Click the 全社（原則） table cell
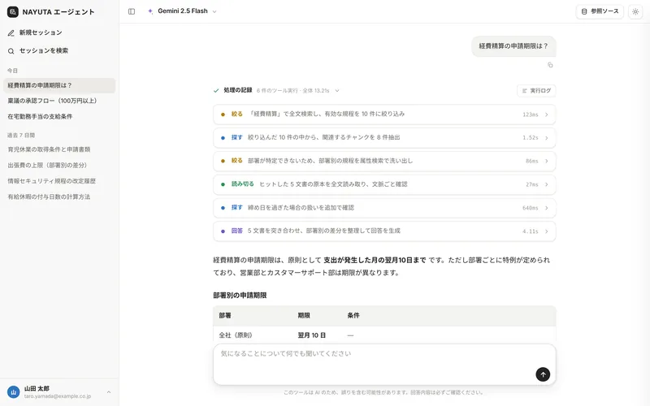This screenshot has height=406, width=650. pos(236,335)
